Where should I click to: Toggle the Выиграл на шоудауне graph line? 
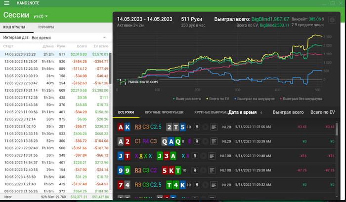coord(255,99)
